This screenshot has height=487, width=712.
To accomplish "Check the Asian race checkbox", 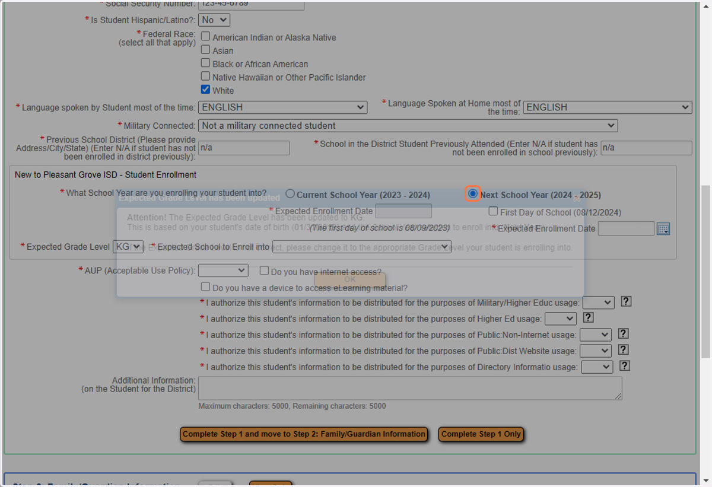I will (x=205, y=50).
